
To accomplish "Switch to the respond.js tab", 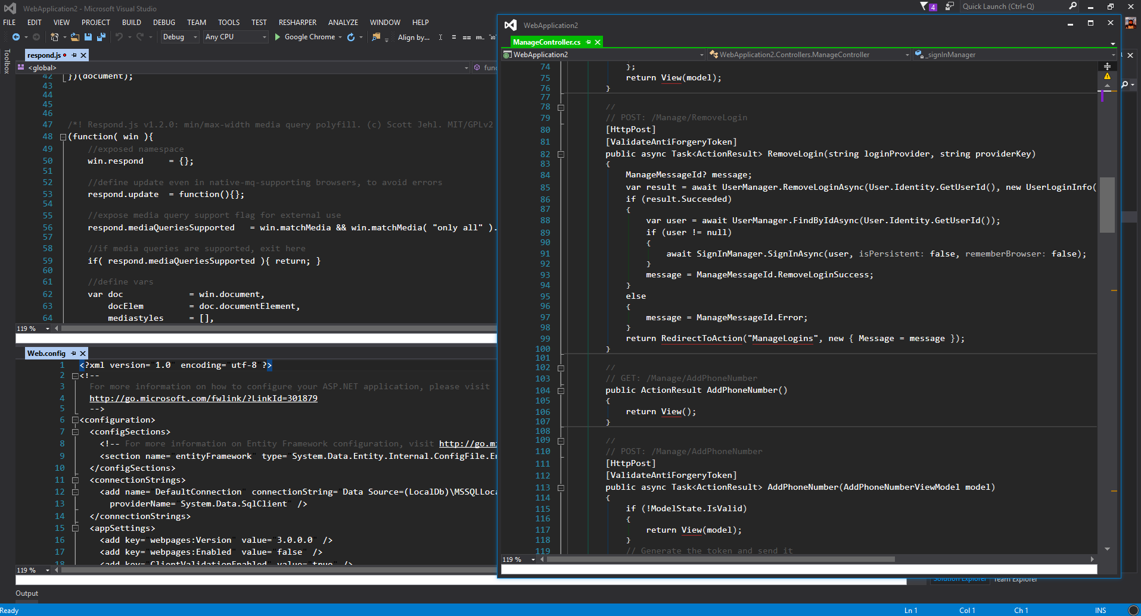I will click(44, 55).
